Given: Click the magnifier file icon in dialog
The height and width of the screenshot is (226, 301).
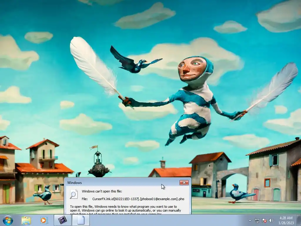Looking at the screenshot, I should (74, 194).
